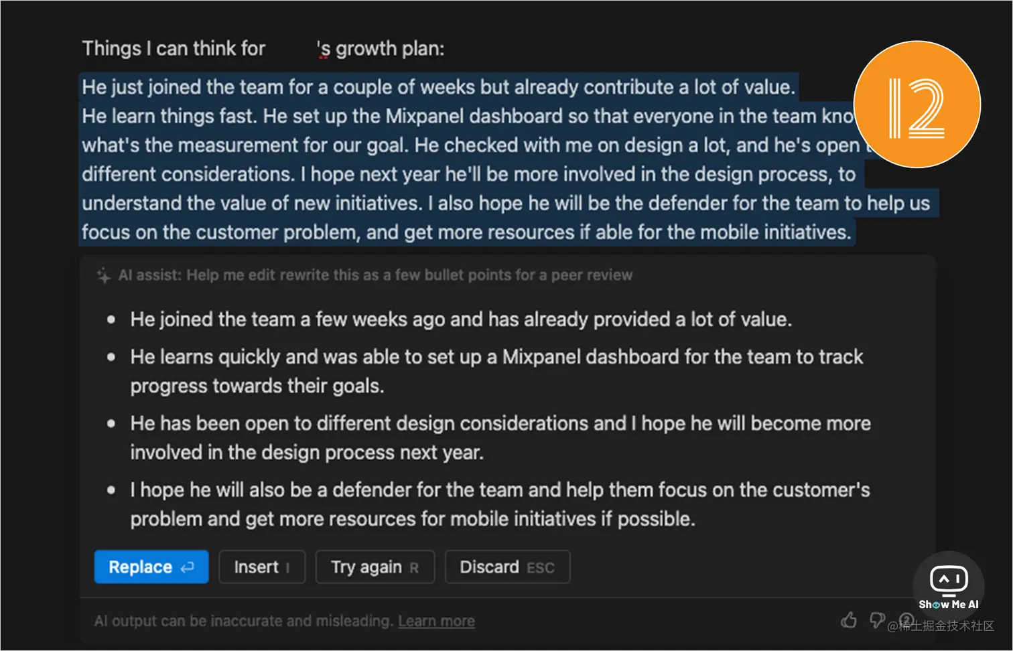Image resolution: width=1013 pixels, height=651 pixels.
Task: Click the ESC hint on Discard button
Action: [541, 568]
